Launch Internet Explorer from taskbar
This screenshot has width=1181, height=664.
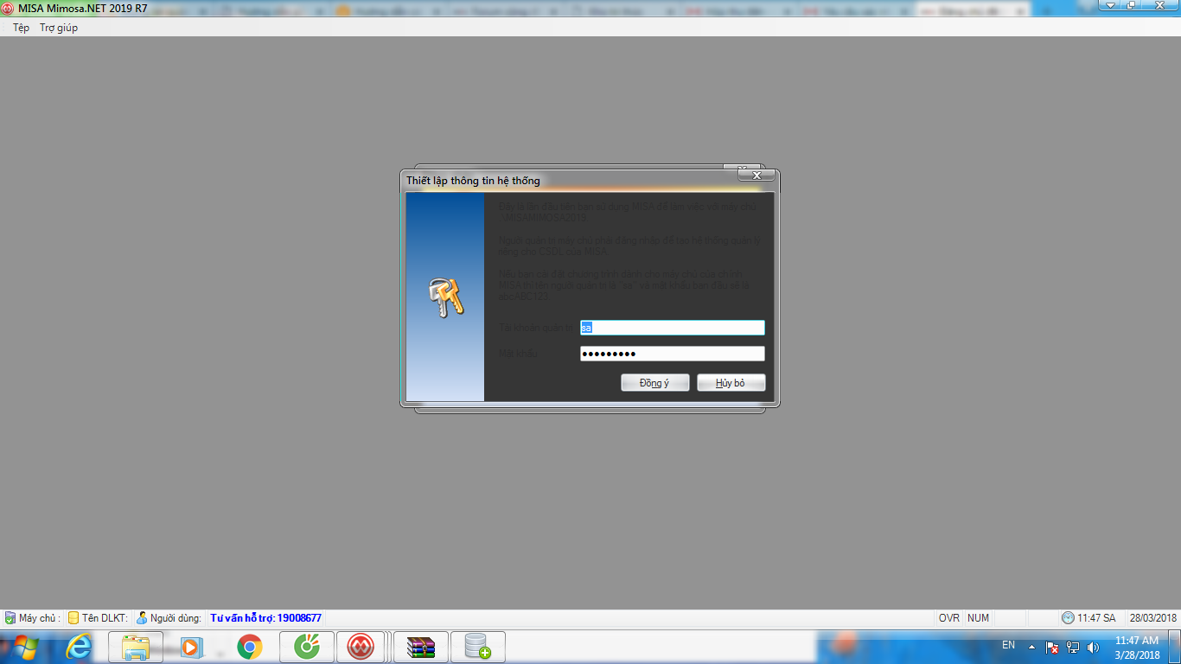pyautogui.click(x=79, y=647)
